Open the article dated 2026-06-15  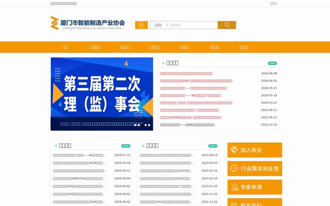click(80, 171)
